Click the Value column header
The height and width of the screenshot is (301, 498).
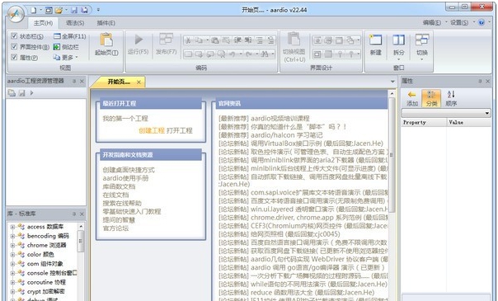(469, 122)
